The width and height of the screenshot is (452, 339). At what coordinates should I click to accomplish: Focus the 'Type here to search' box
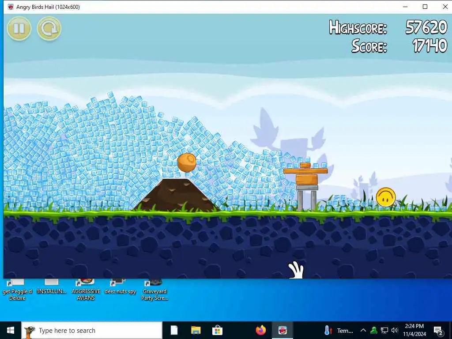click(x=92, y=330)
